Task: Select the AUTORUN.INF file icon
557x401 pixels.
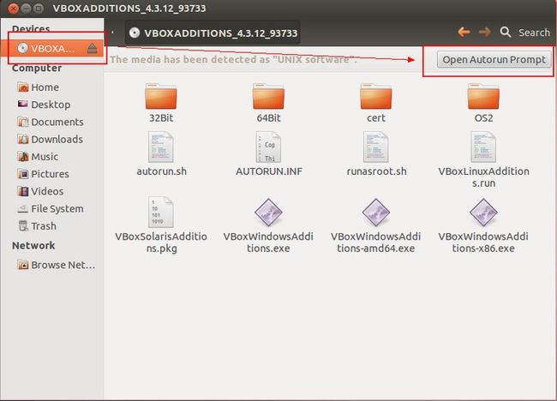Action: click(x=268, y=147)
